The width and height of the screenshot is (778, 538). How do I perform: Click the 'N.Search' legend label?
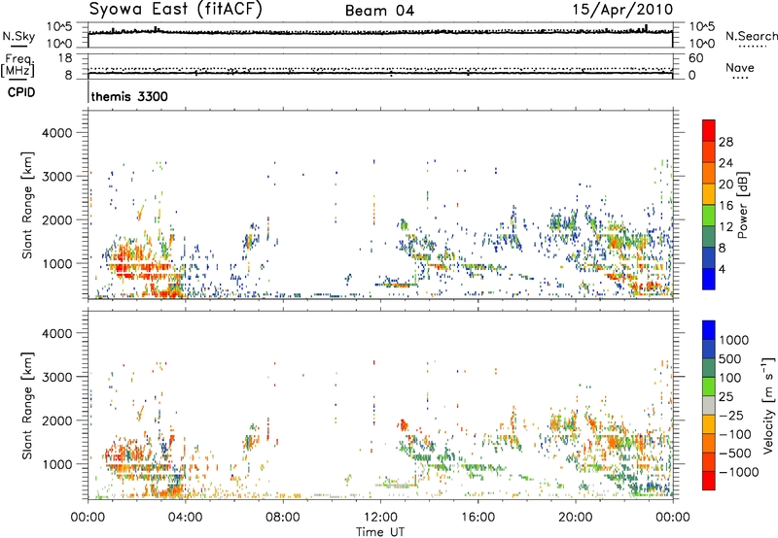click(752, 36)
